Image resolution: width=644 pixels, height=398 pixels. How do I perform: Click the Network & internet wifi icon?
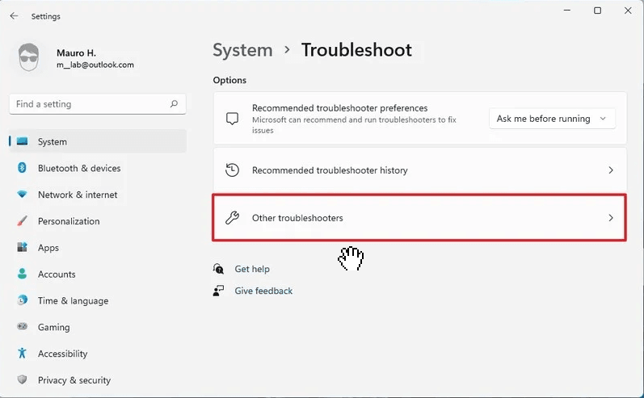click(22, 195)
